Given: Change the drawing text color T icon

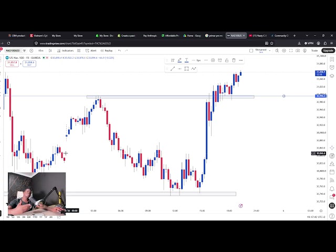Looking at the screenshot, I should [x=187, y=60].
